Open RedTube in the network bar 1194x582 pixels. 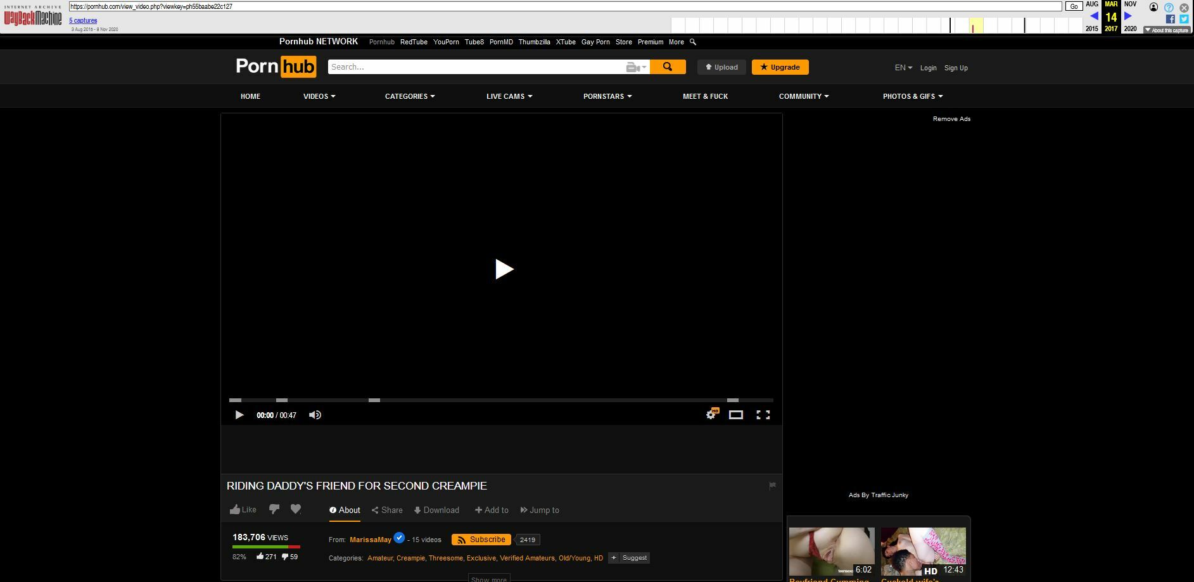tap(414, 42)
